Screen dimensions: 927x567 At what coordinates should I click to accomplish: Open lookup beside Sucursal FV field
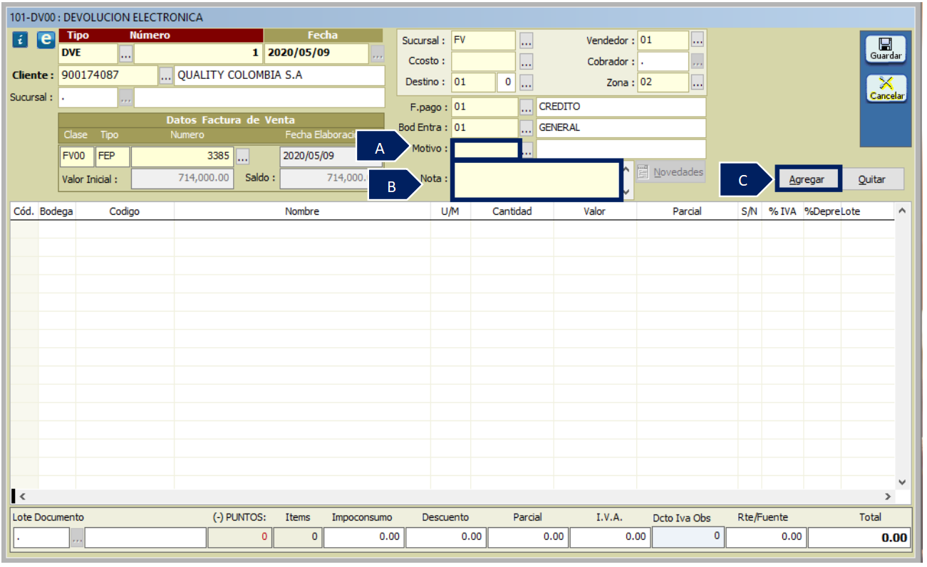tap(526, 41)
